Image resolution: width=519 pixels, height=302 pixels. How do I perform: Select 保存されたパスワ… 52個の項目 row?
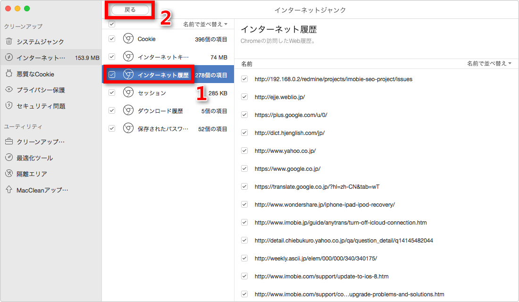[x=168, y=128]
